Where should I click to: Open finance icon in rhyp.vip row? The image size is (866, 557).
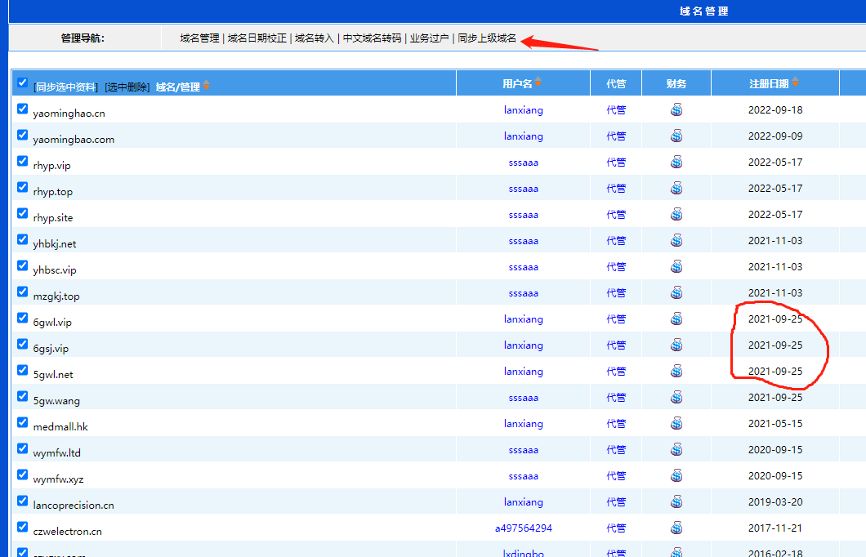click(676, 162)
